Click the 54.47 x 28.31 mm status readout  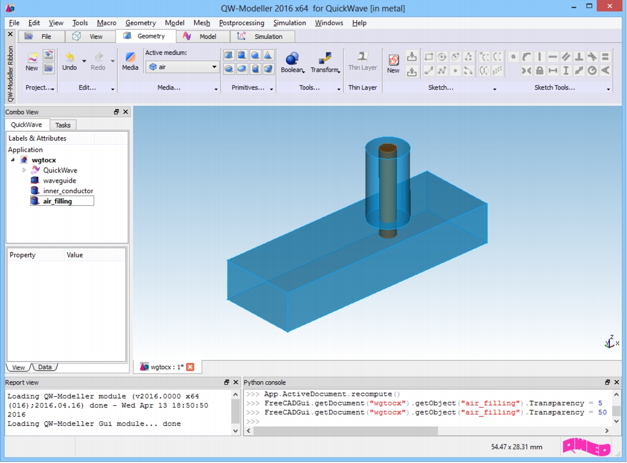point(517,447)
